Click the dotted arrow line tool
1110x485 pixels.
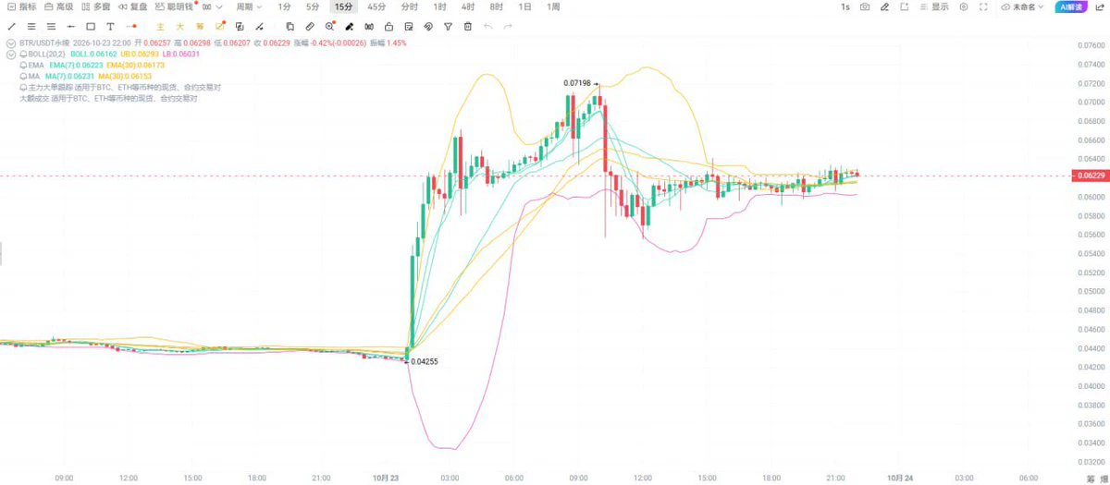tap(132, 27)
